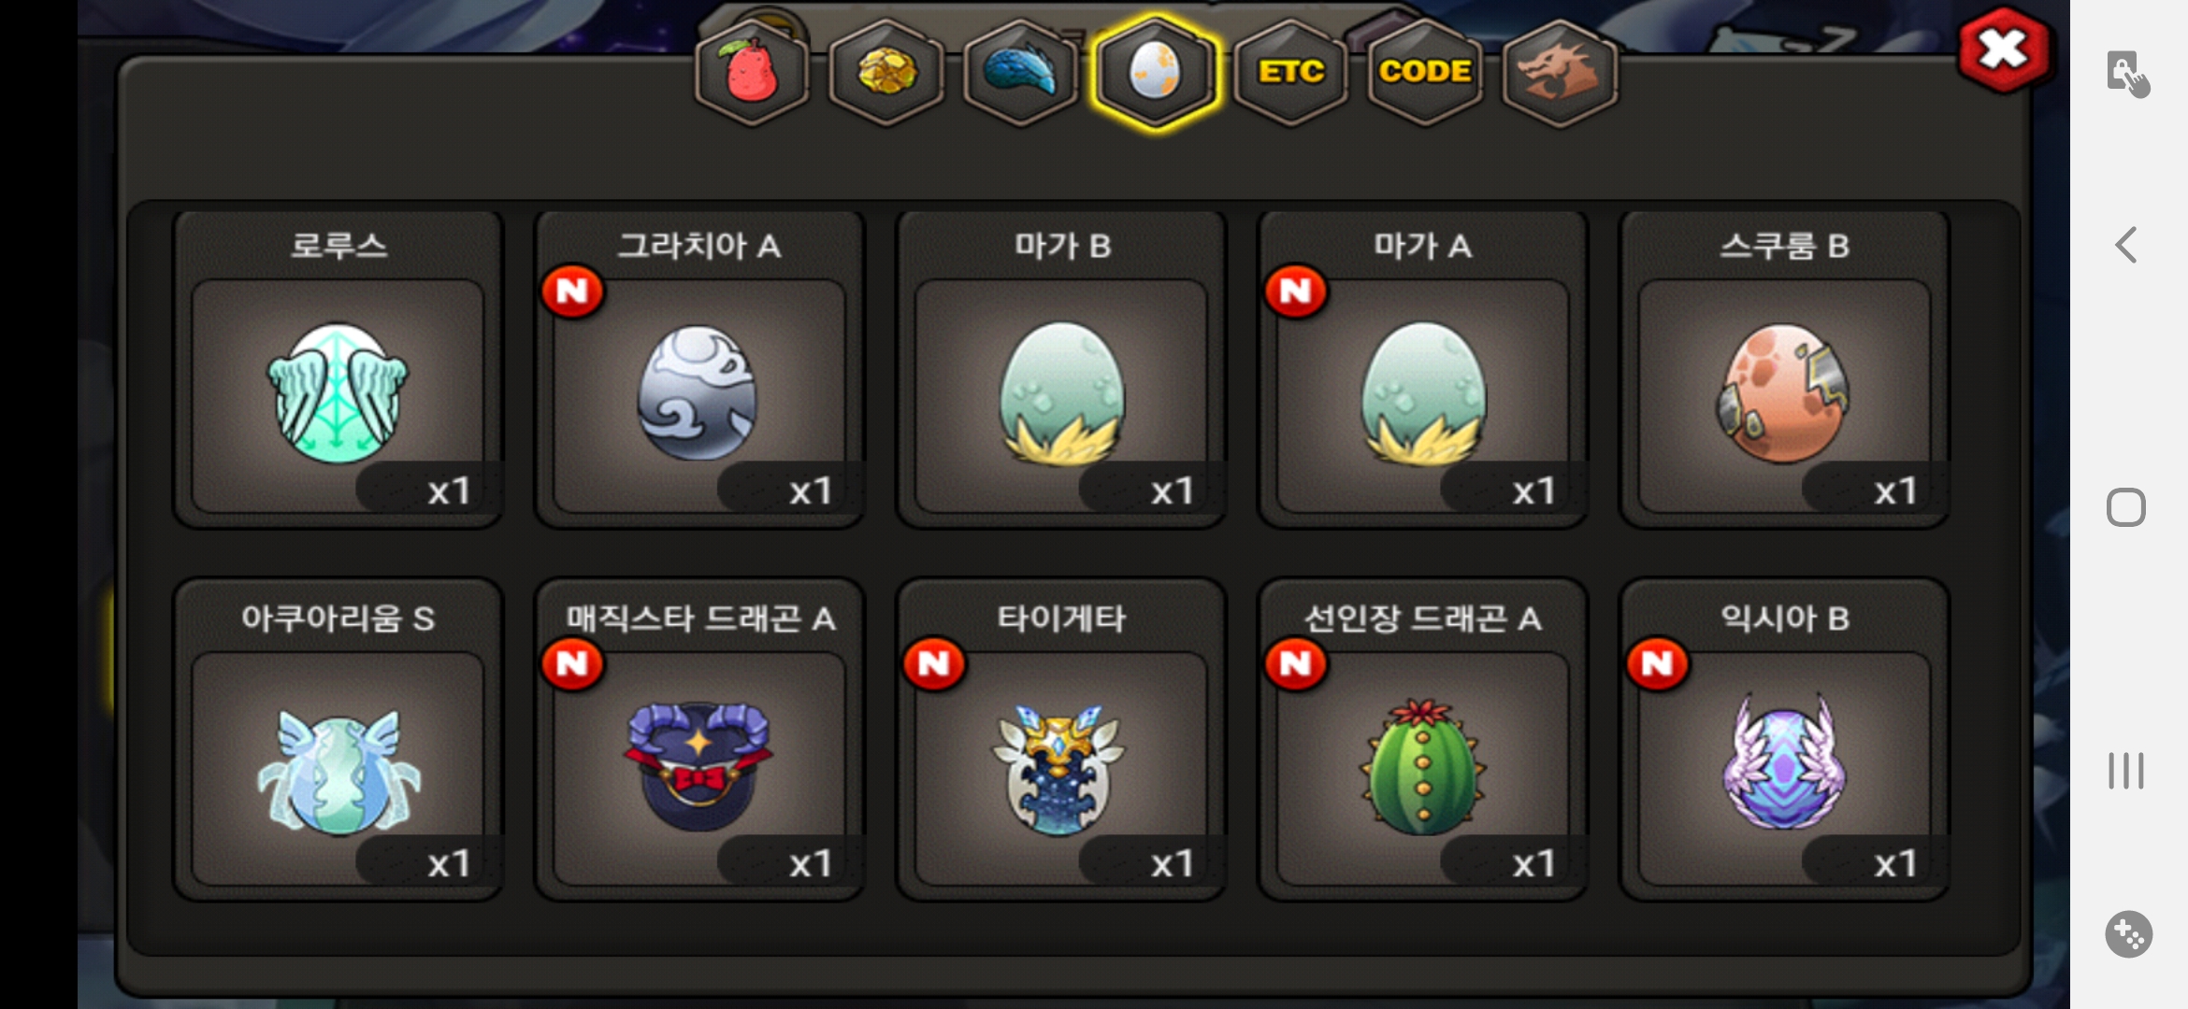
Task: Open the game tools icon in sidebar
Action: (x=2129, y=934)
